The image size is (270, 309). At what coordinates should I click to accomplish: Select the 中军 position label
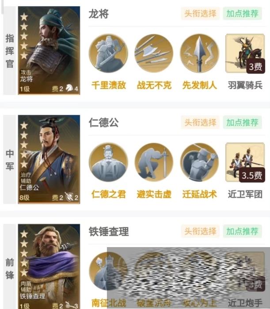coord(10,160)
